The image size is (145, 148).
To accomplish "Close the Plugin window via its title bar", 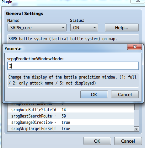I will pyautogui.click(x=138, y=1).
